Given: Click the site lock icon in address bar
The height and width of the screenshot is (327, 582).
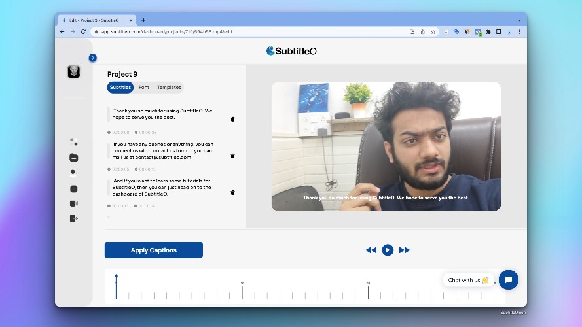Looking at the screenshot, I should 96,32.
